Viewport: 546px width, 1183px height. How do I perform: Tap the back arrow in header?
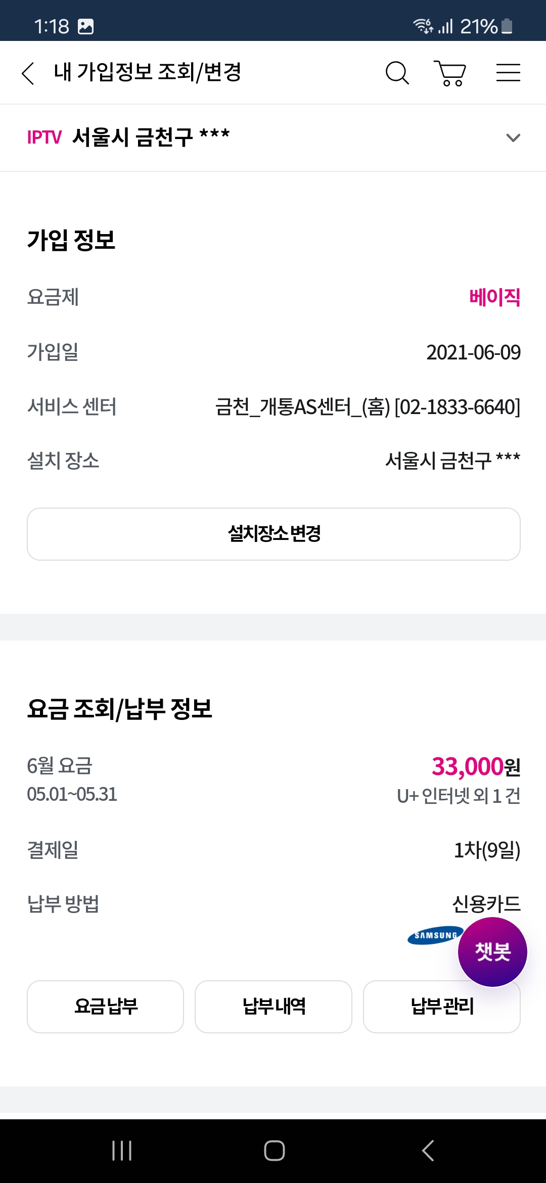click(x=28, y=73)
